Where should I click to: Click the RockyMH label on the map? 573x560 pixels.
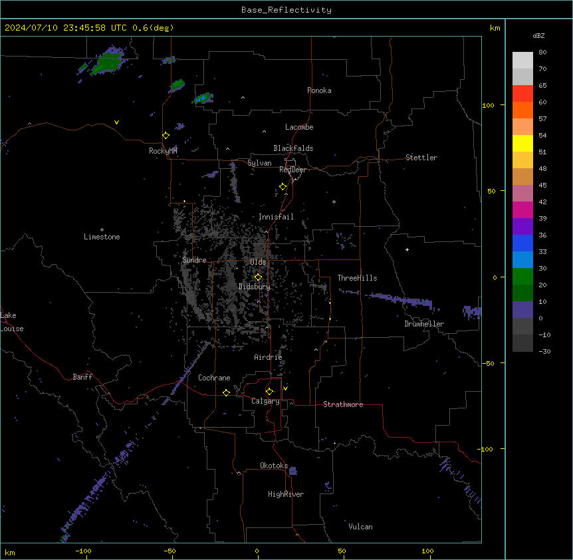[x=163, y=151]
